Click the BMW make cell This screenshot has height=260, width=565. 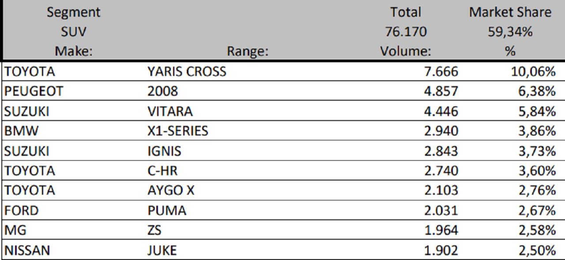click(x=21, y=131)
